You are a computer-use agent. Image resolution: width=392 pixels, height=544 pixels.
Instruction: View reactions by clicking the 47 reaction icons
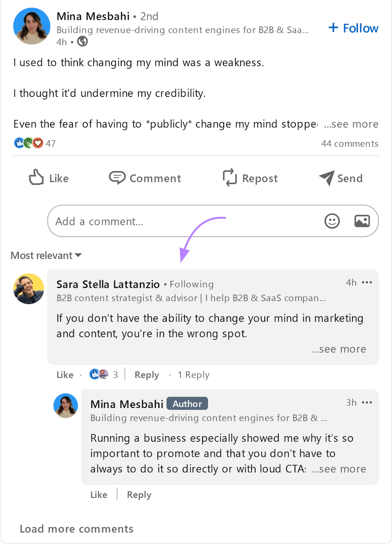point(29,143)
